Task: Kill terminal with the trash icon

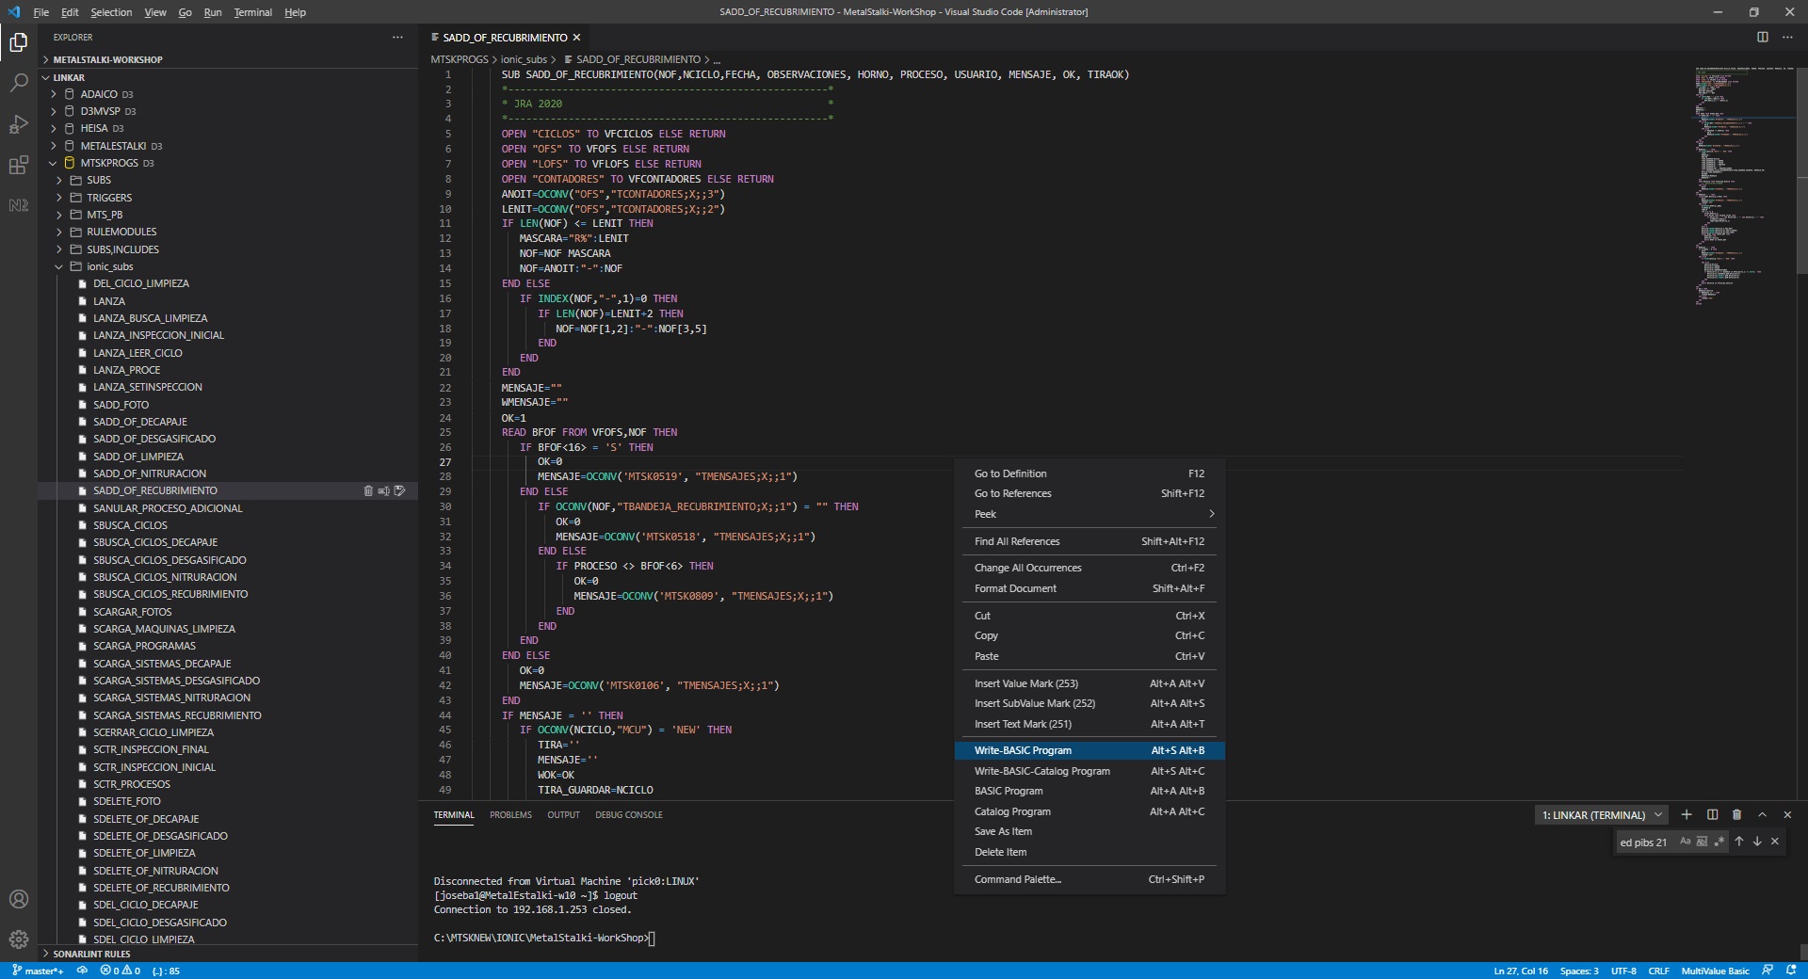Action: point(1736,815)
